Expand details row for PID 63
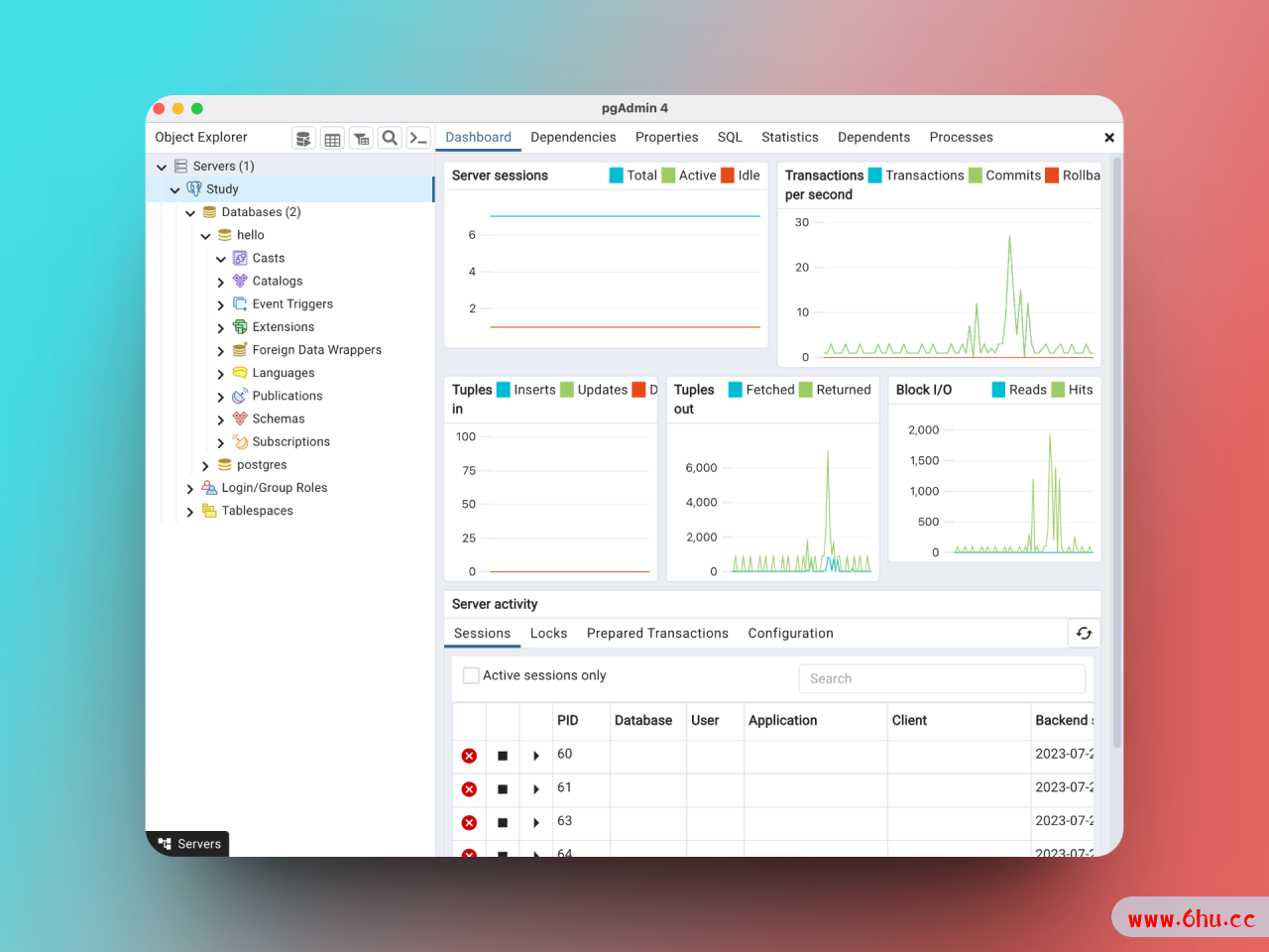 536,822
